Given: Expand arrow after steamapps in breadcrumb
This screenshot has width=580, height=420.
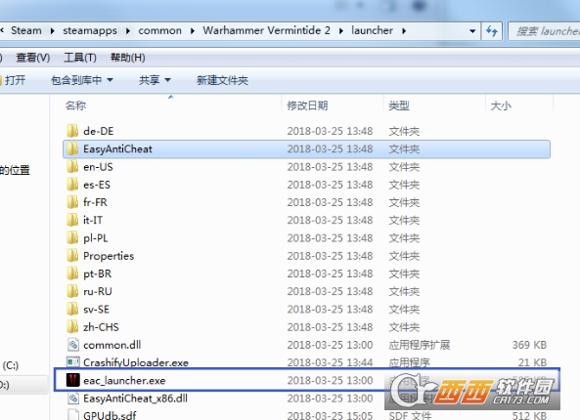Looking at the screenshot, I should pyautogui.click(x=127, y=30).
